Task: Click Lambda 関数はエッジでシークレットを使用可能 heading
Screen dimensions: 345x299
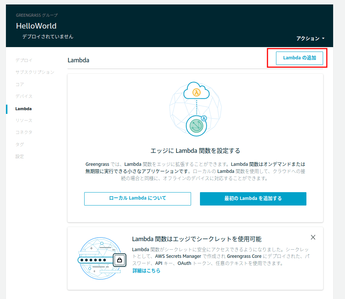Action: tap(197, 239)
